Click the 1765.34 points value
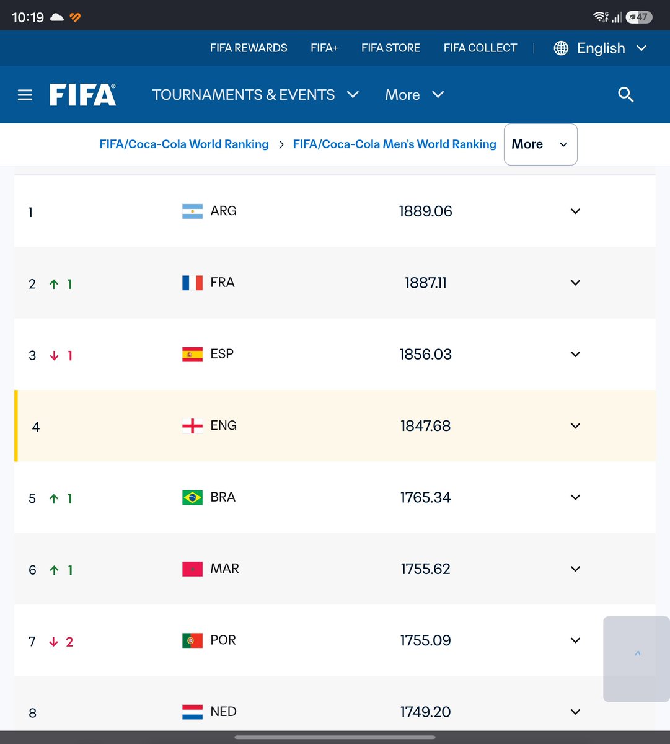The height and width of the screenshot is (744, 670). (426, 497)
